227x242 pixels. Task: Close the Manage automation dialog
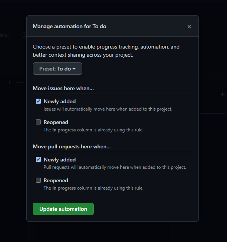189,27
